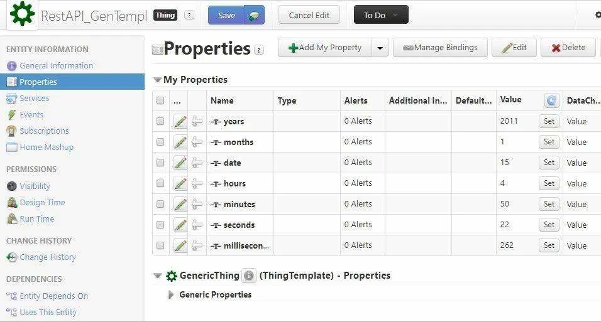Edit the seconds property pencil icon
The height and width of the screenshot is (322, 601).
pyautogui.click(x=180, y=225)
